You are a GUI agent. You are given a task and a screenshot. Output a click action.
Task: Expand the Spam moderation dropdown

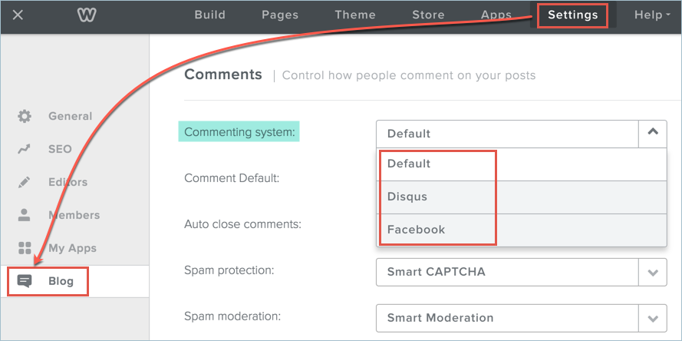click(652, 318)
